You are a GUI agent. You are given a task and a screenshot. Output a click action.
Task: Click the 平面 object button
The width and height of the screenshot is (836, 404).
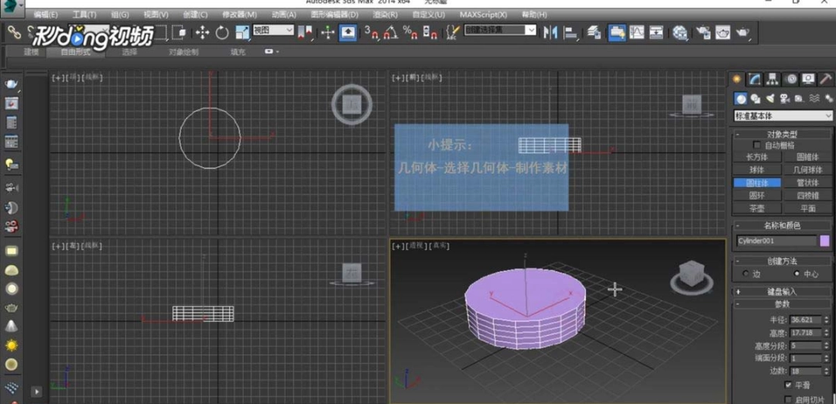[x=807, y=208]
